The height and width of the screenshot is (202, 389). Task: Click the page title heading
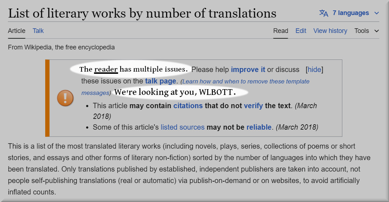pos(142,13)
